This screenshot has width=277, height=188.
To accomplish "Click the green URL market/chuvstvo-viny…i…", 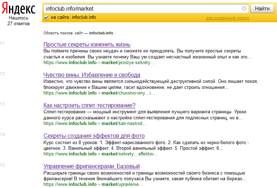I will 99,93.
